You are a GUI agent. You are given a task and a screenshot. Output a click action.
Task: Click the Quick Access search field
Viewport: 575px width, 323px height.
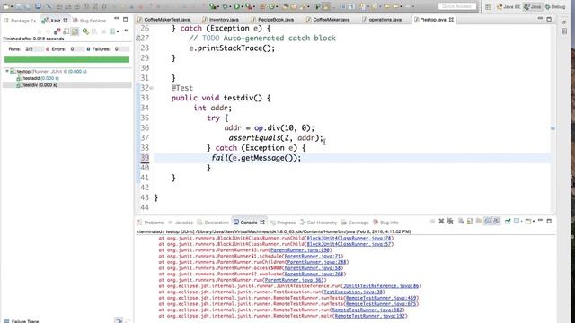click(x=457, y=6)
